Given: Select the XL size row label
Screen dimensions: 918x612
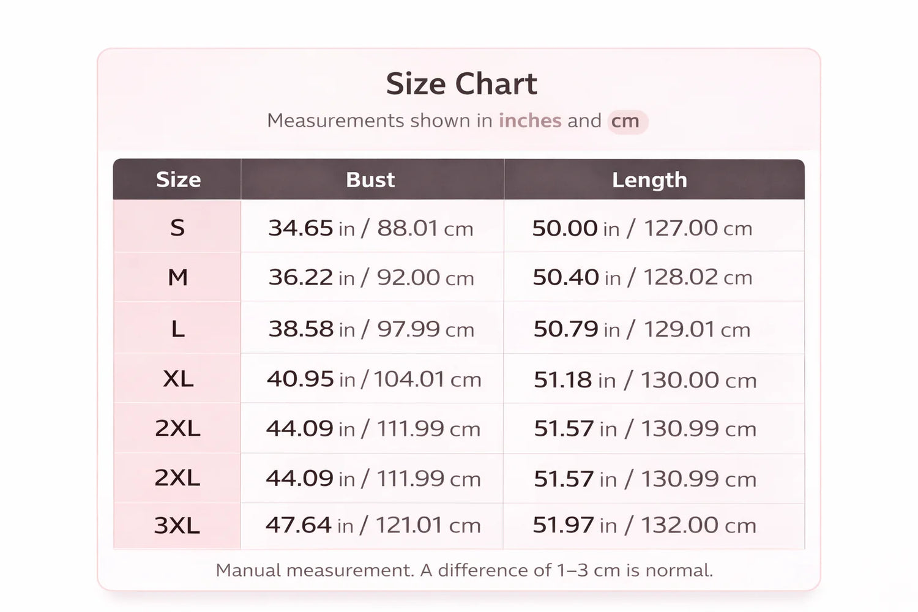Looking at the screenshot, I should click(x=177, y=379).
